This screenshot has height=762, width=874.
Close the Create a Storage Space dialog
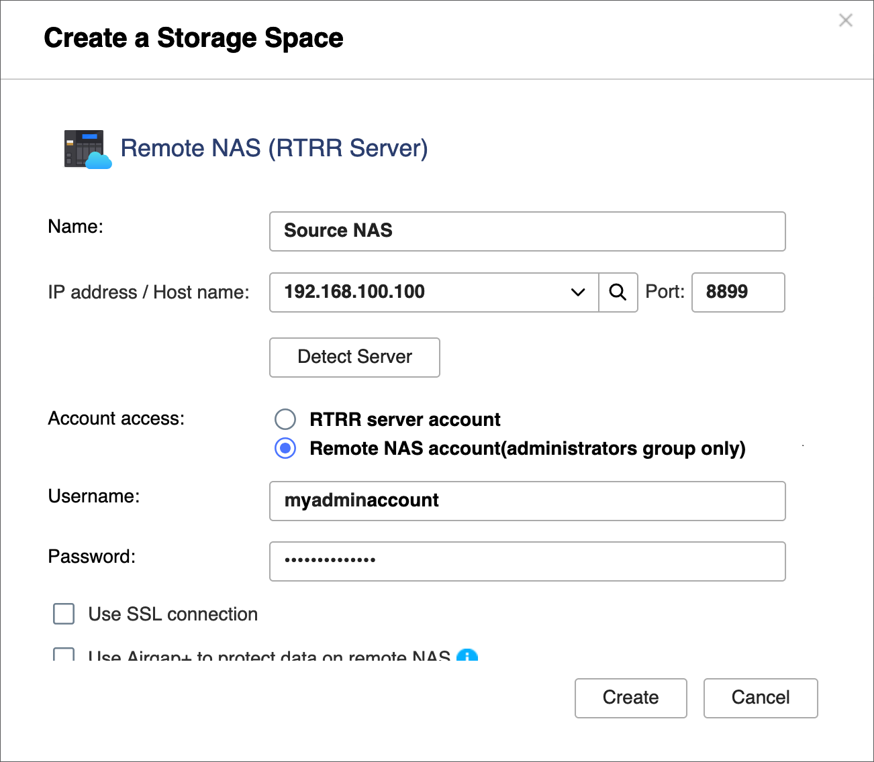tap(845, 21)
